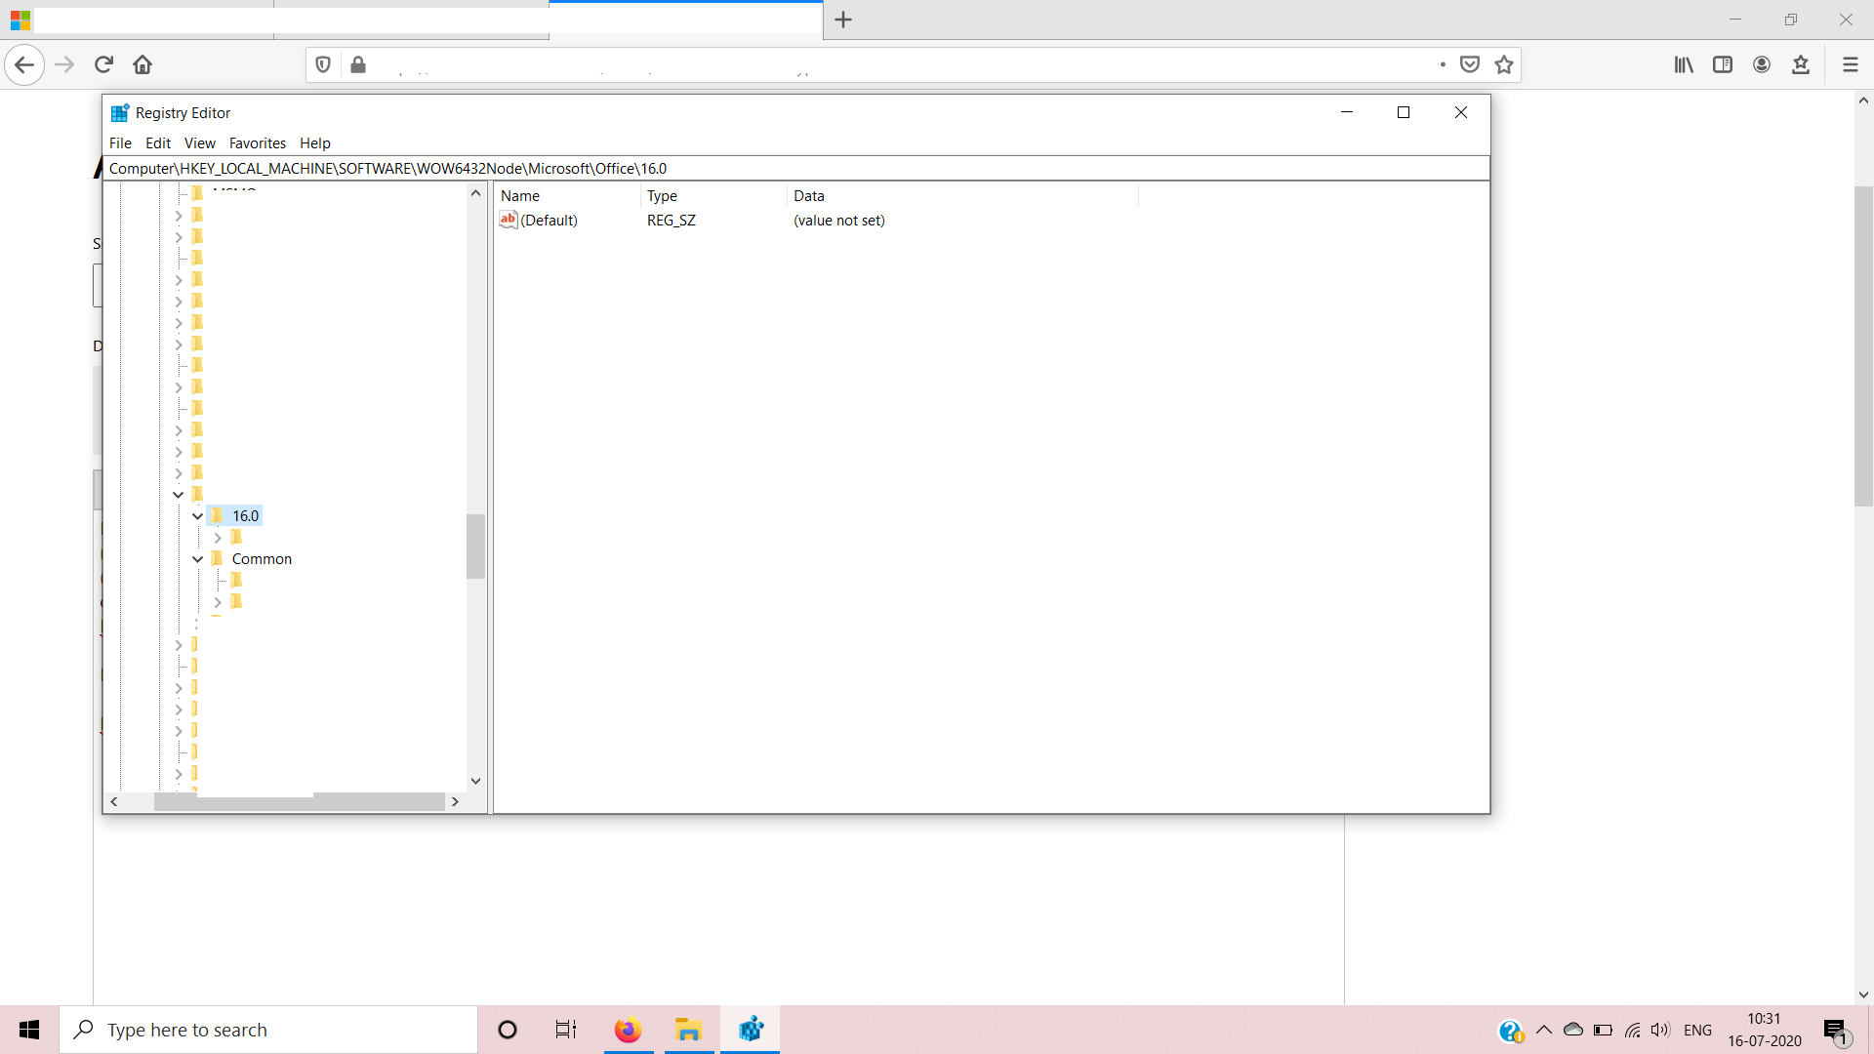Screen dimensions: 1874x1054
Task: Reload the current browser page
Action: click(103, 64)
